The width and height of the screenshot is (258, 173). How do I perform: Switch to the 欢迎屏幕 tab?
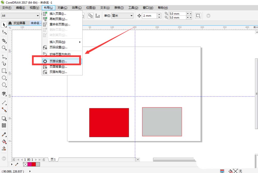pos(19,23)
